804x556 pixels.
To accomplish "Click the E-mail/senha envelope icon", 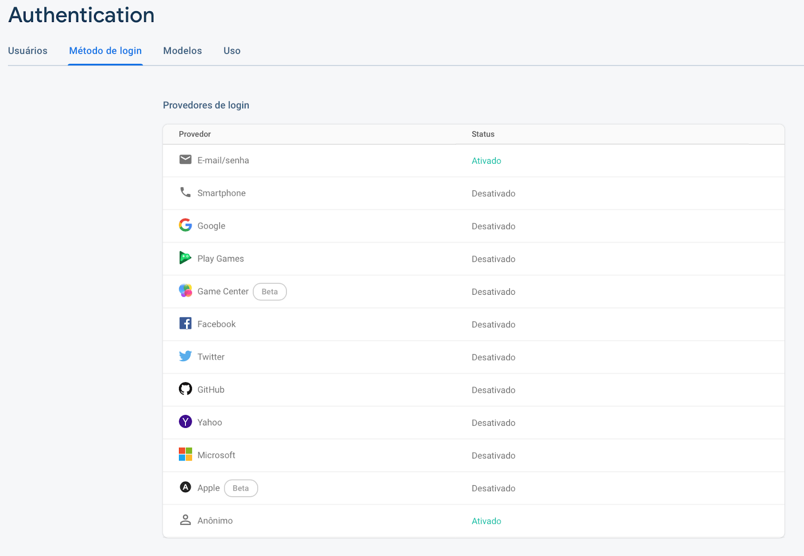I will 185,160.
